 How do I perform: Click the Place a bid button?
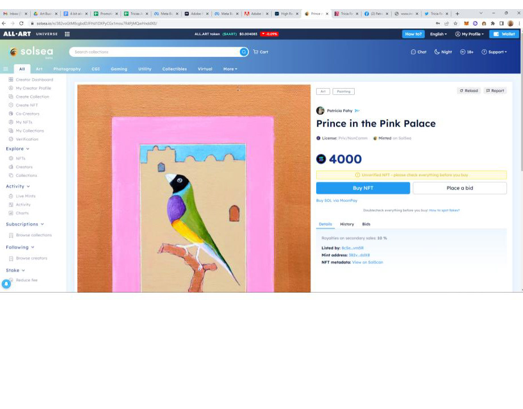tap(460, 188)
